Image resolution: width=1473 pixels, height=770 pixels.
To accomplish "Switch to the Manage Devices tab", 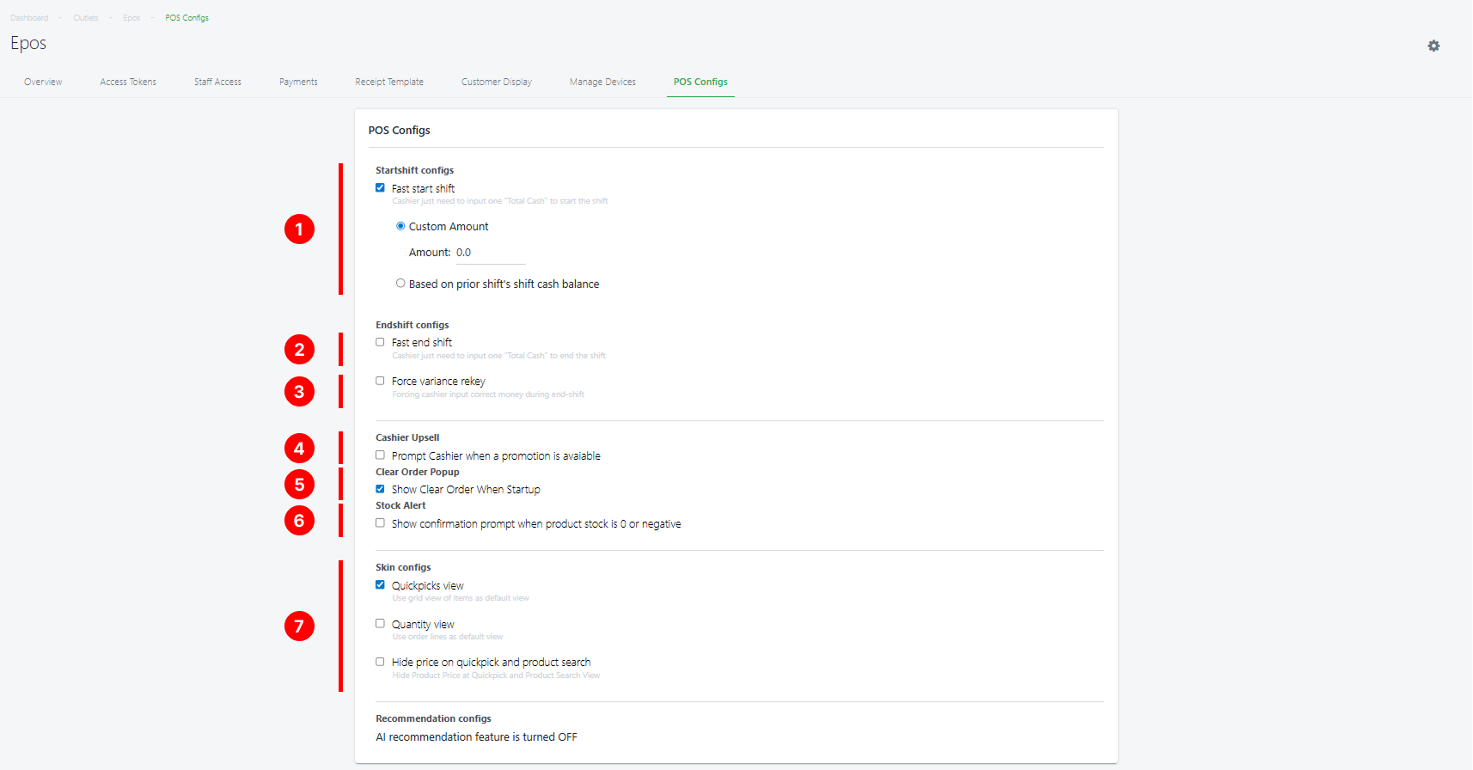I will (x=602, y=82).
